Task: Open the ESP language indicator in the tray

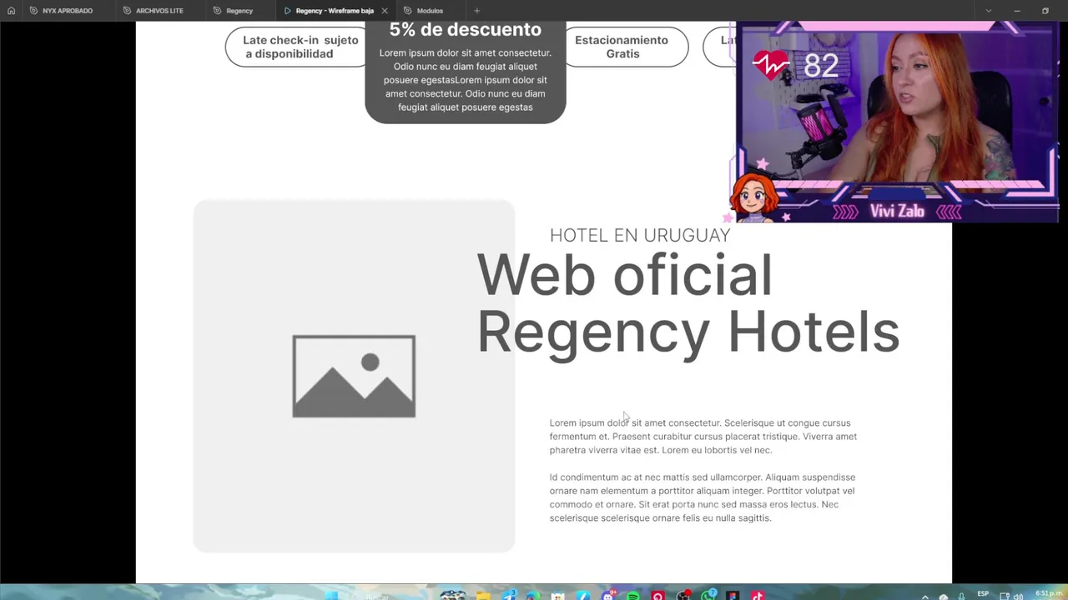Action: (x=983, y=594)
